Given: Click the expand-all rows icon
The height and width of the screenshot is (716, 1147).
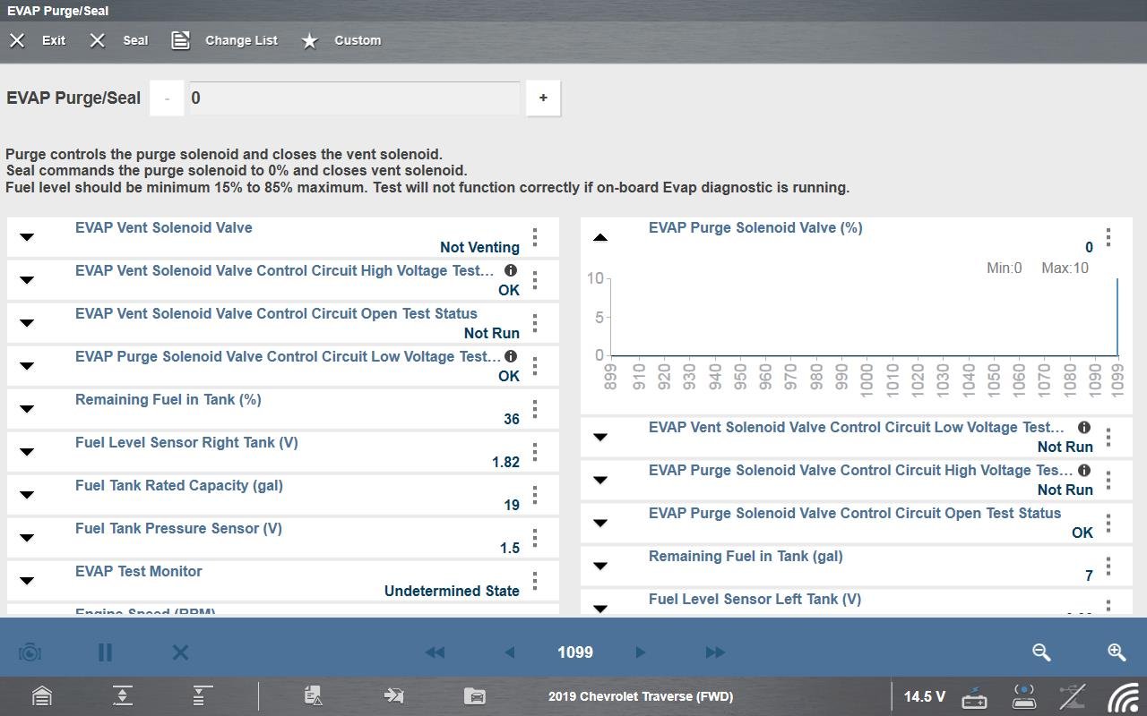Looking at the screenshot, I should [203, 696].
